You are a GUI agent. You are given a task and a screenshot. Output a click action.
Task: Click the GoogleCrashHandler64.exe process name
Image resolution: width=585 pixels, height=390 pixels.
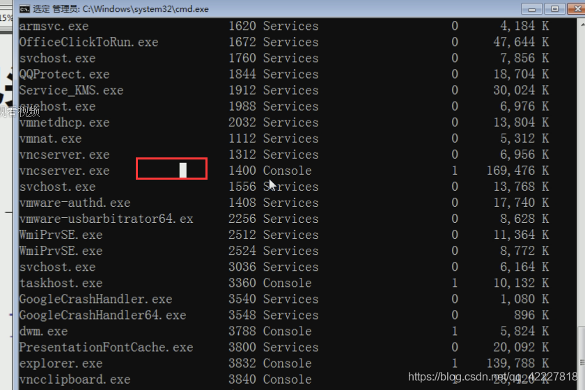click(102, 315)
